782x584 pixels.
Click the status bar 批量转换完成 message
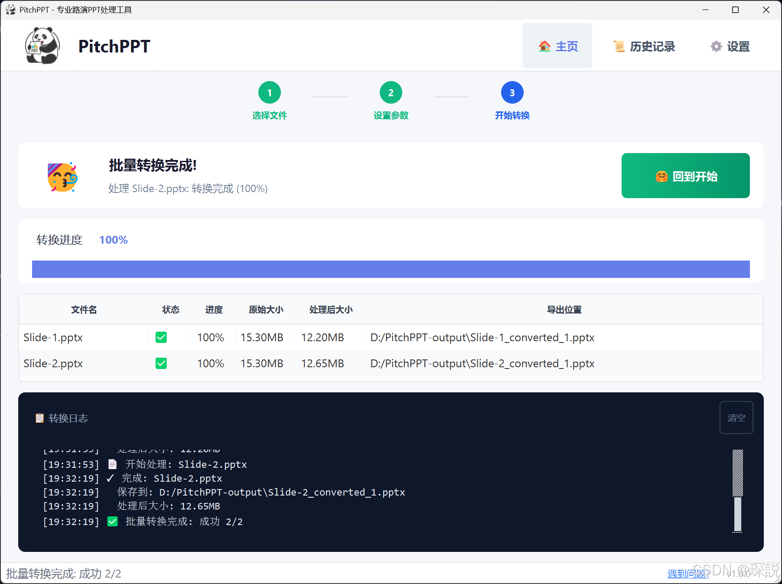(64, 574)
